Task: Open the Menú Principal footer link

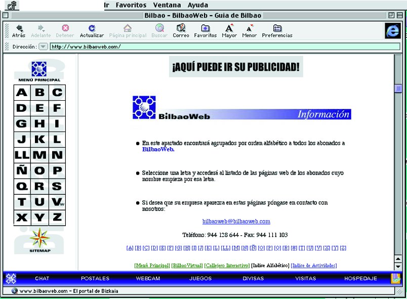Action: 152,265
